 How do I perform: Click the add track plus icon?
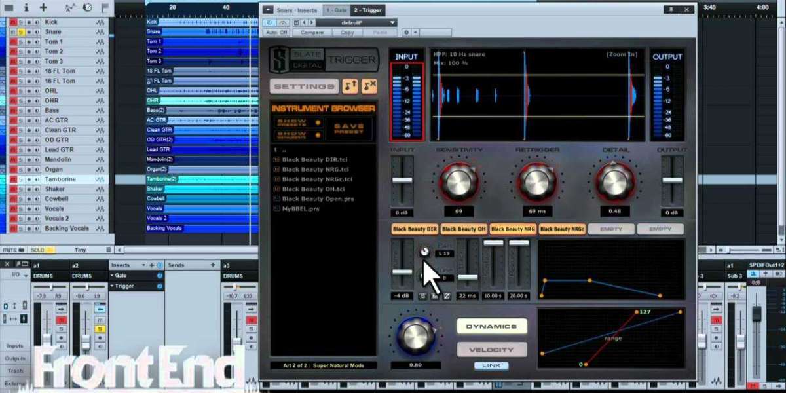pos(44,8)
